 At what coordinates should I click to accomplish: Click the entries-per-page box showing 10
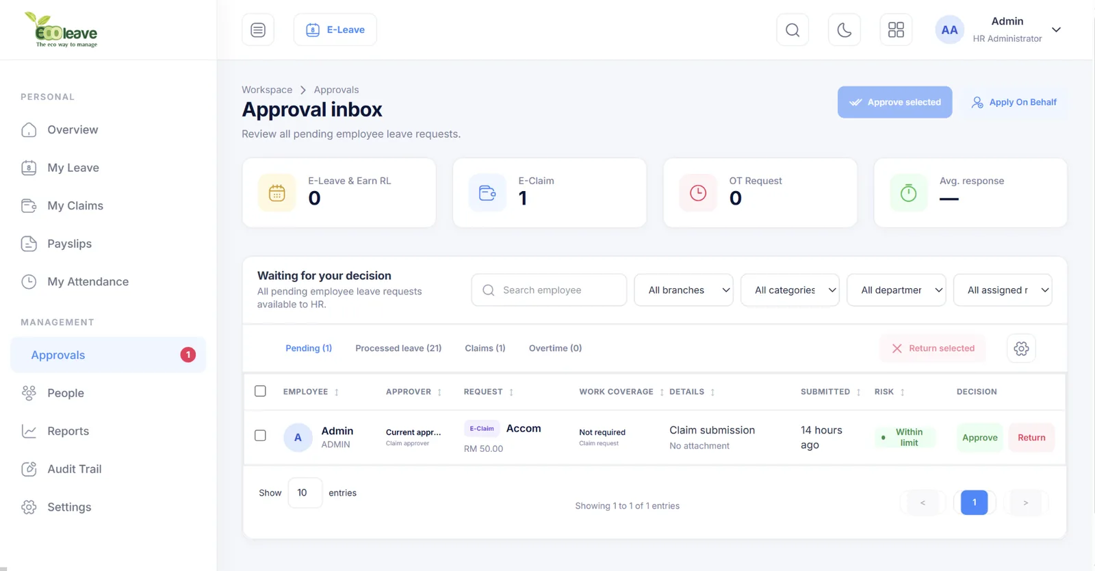(x=305, y=493)
